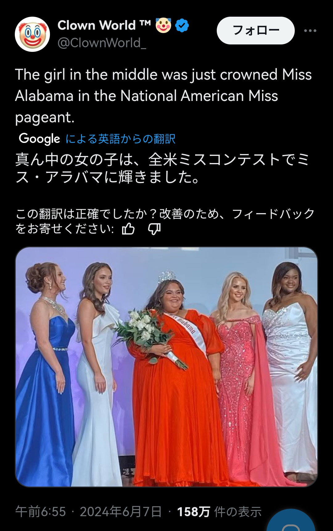Rate the translation with thumbs up
The height and width of the screenshot is (531, 333).
pyautogui.click(x=128, y=229)
